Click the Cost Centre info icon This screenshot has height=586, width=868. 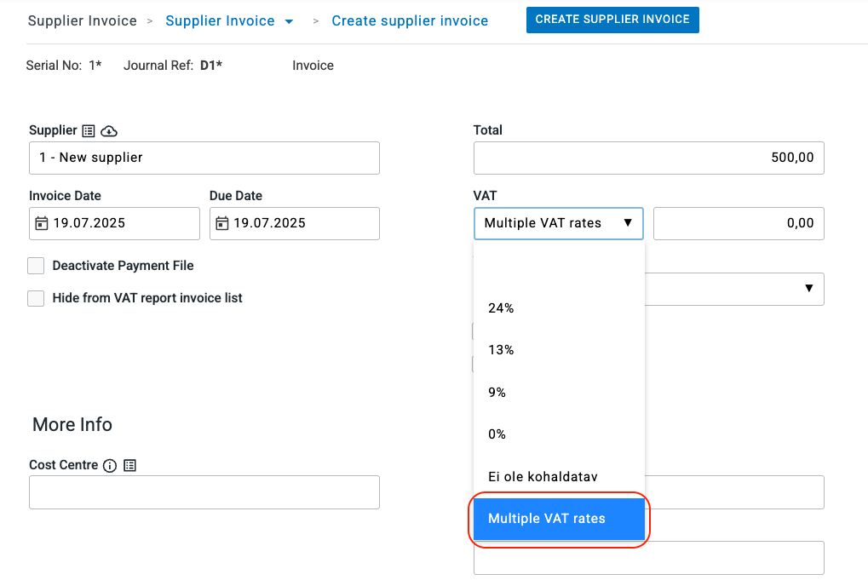pos(109,466)
